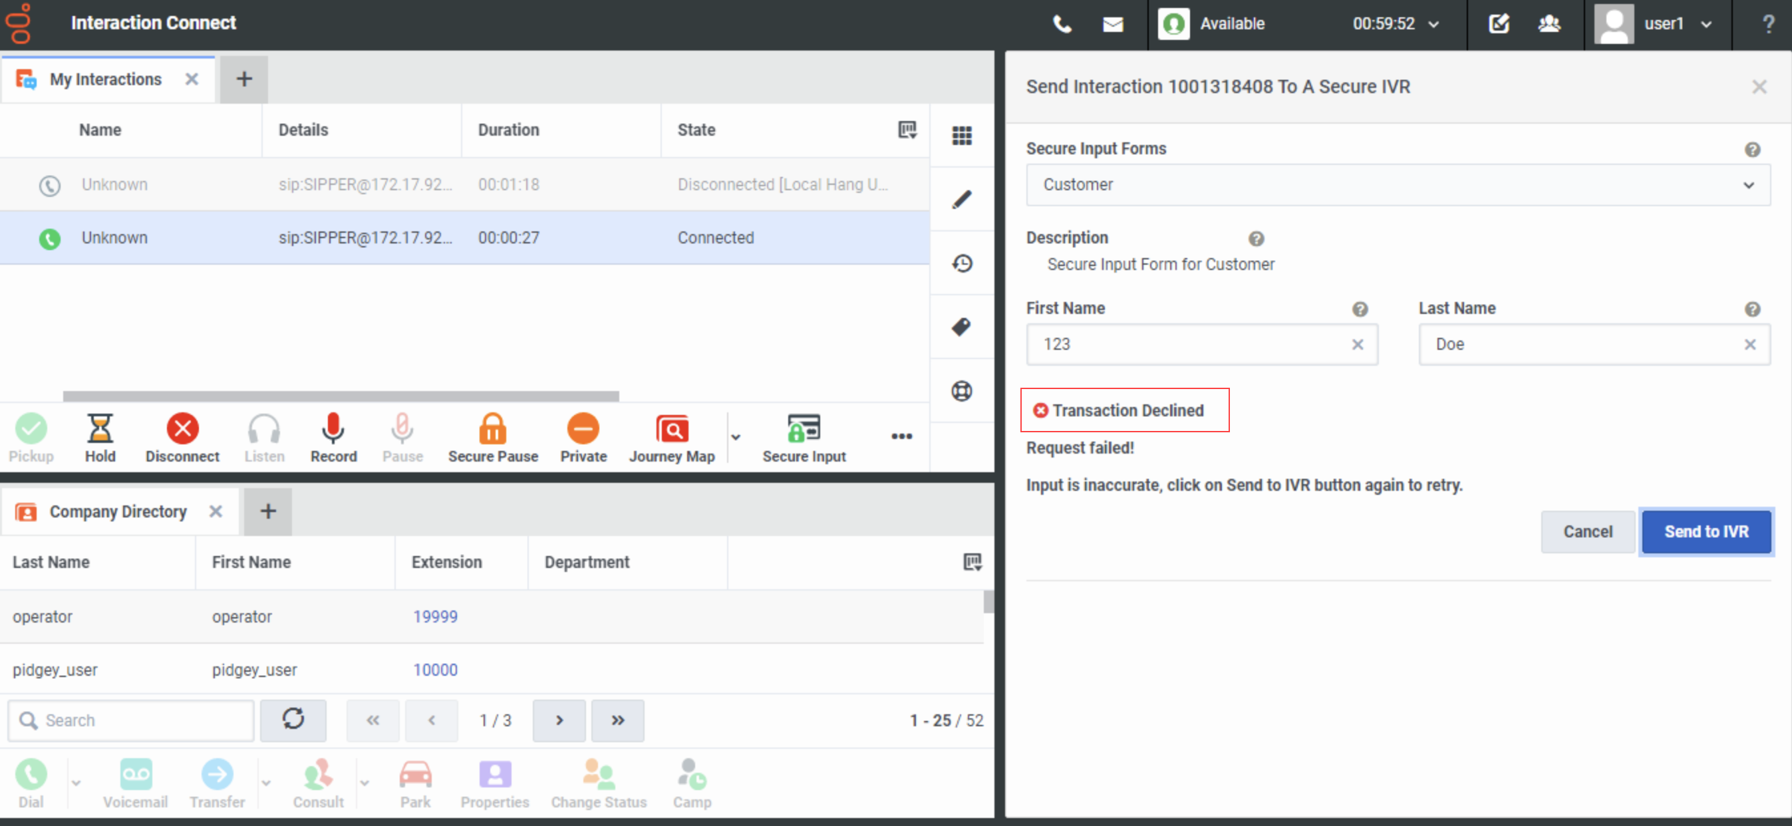Switch to the My Interactions tab
The height and width of the screenshot is (826, 1792).
(x=105, y=79)
